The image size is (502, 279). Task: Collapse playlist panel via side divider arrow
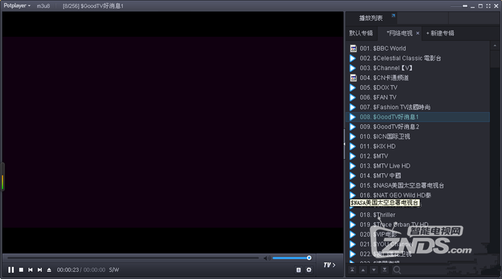coord(344,144)
